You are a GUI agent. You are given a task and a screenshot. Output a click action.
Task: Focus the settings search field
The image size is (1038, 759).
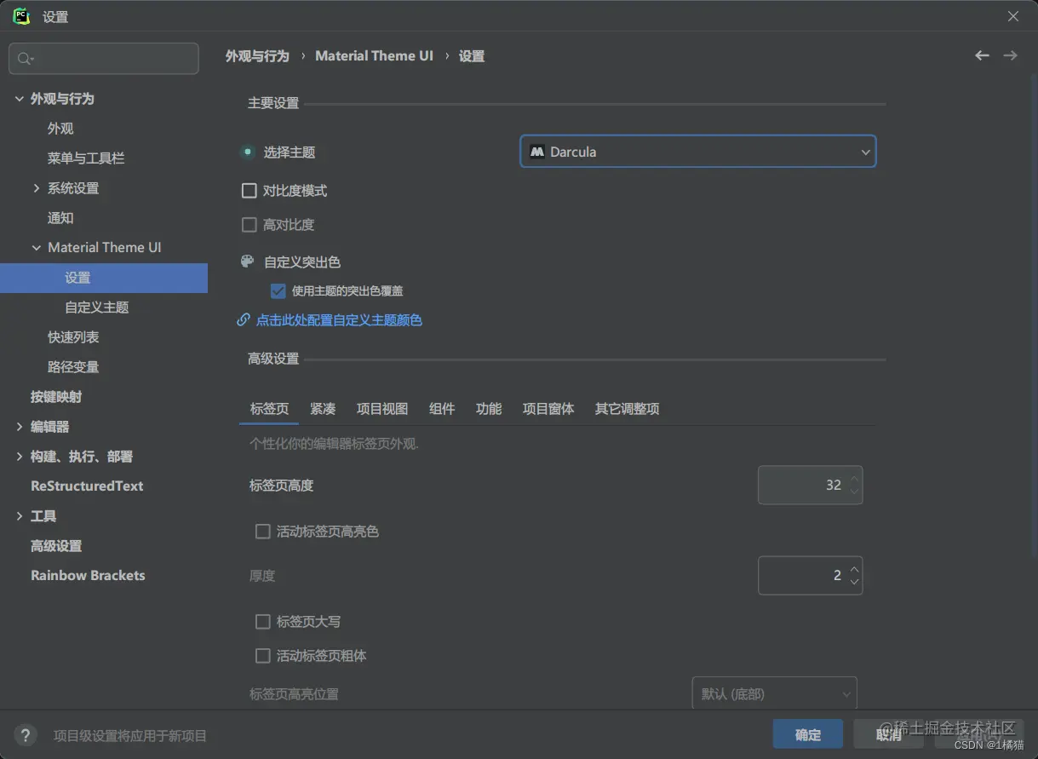click(x=104, y=59)
